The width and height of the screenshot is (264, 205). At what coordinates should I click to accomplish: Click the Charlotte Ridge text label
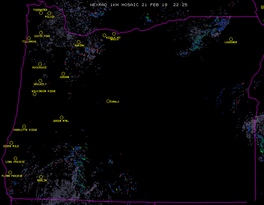(25, 130)
